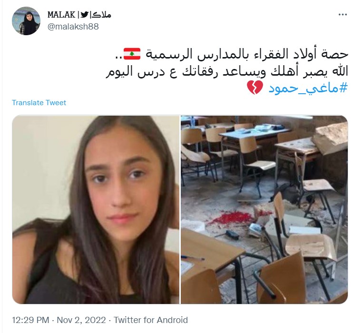Open the @malaksh88 handle link

tap(73, 27)
